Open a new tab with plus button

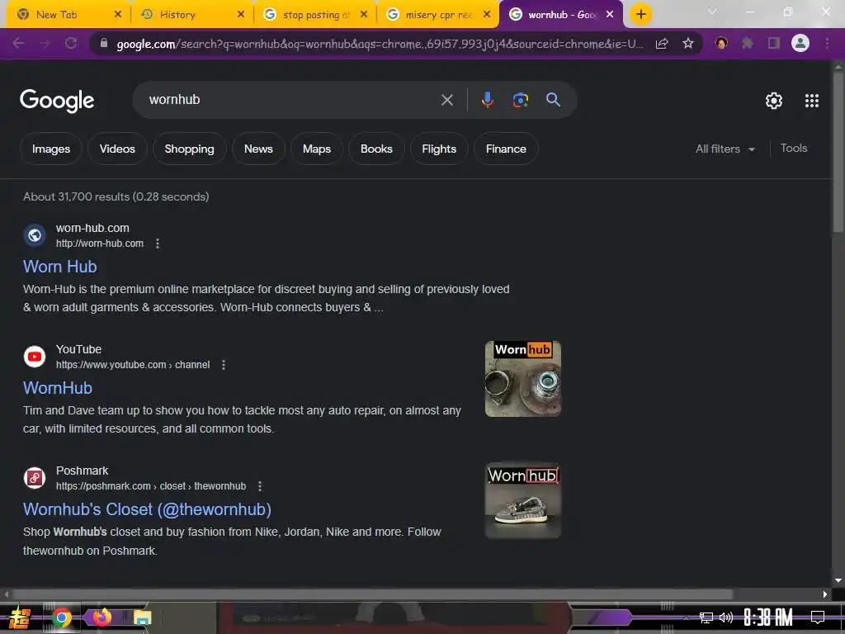click(640, 15)
